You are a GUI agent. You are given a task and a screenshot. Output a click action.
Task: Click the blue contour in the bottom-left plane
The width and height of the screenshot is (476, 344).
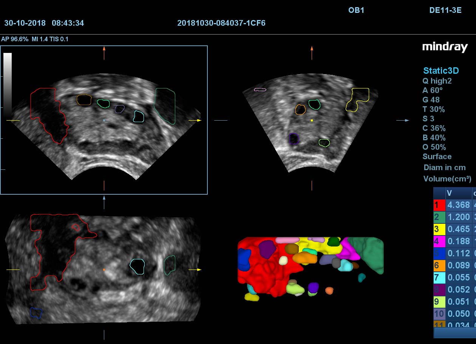pos(36,313)
